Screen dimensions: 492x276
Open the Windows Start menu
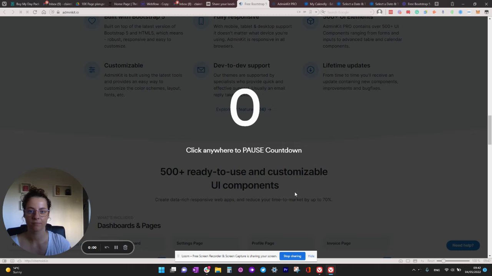coord(161,270)
